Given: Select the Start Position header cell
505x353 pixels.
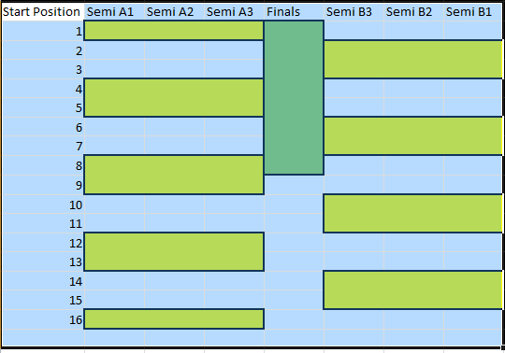Looking at the screenshot, I should coord(43,12).
